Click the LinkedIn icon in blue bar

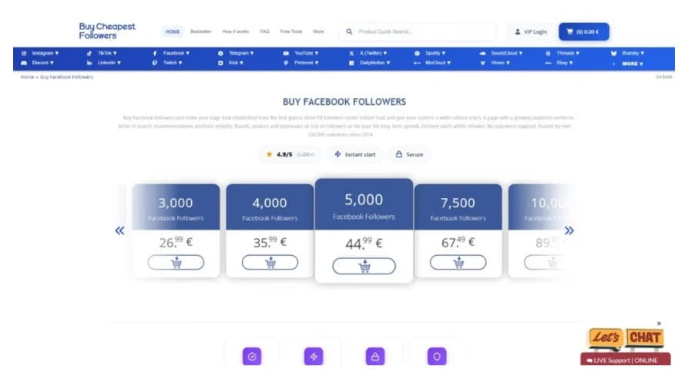[89, 62]
